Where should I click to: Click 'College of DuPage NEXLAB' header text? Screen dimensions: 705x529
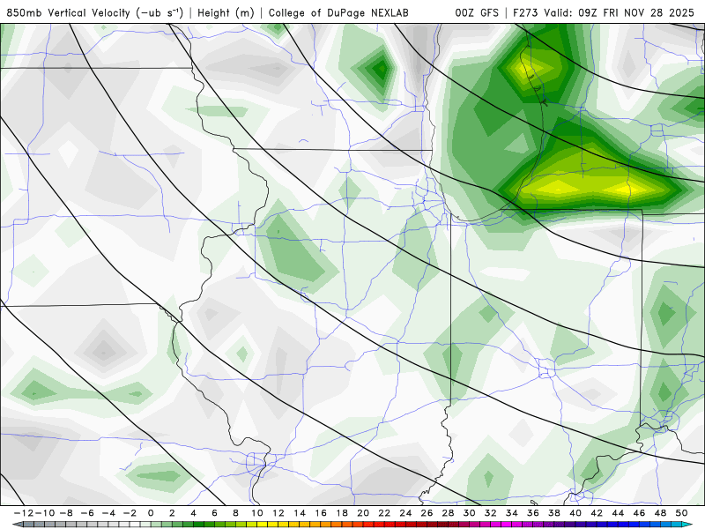pos(338,12)
